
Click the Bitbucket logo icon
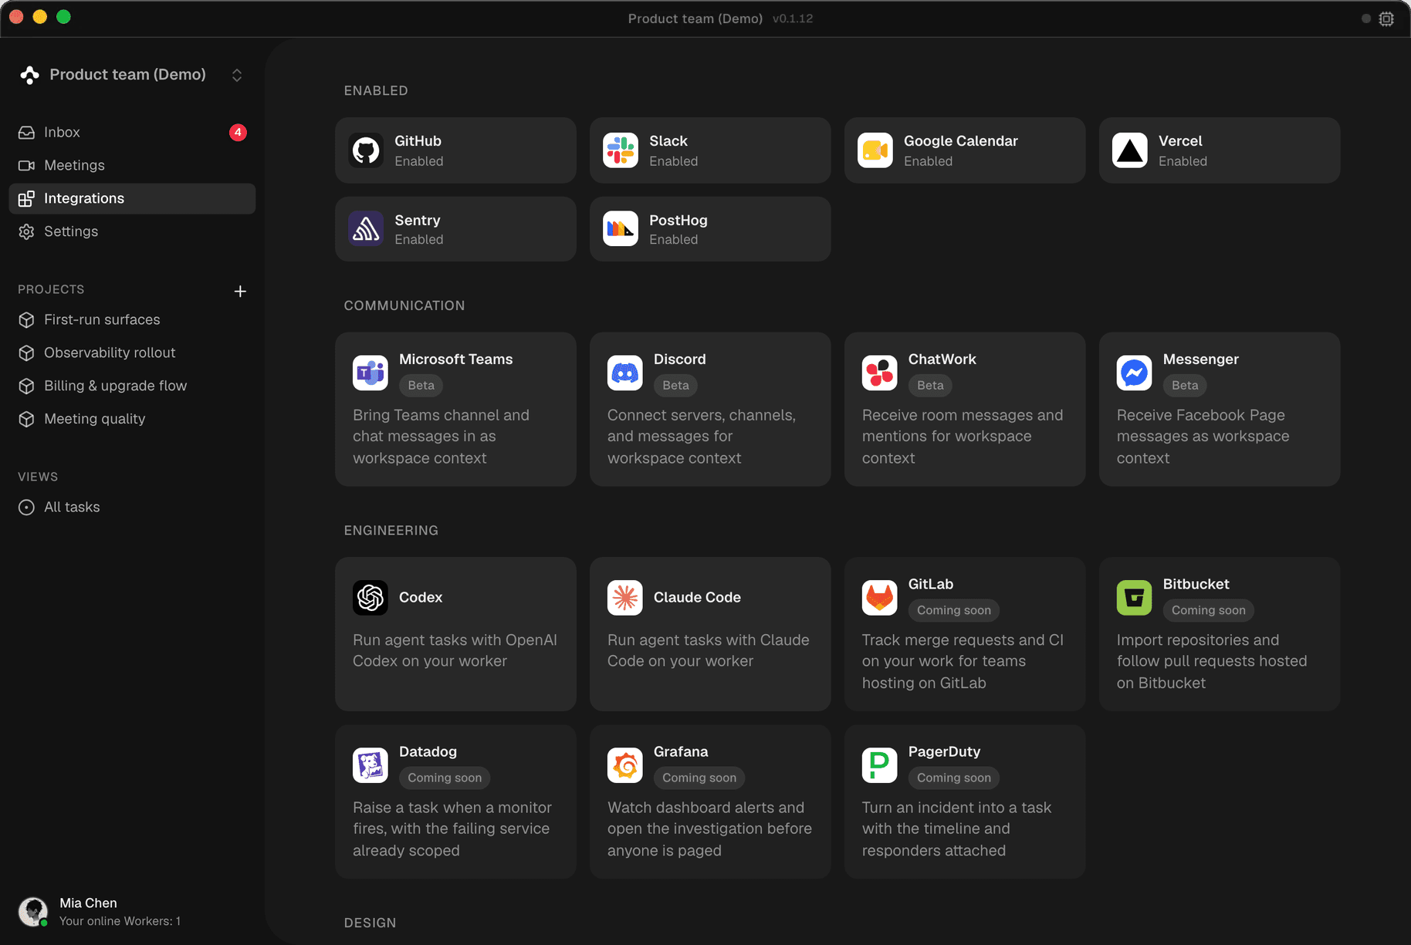coord(1135,598)
